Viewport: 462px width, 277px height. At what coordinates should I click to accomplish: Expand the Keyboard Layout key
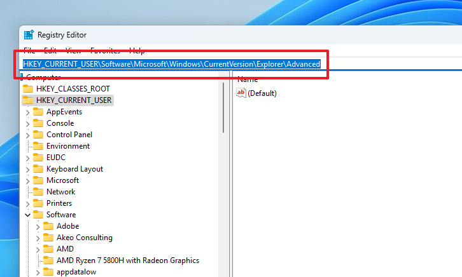[x=28, y=170]
